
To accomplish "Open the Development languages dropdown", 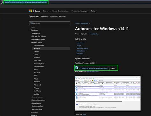I will click(x=80, y=11).
